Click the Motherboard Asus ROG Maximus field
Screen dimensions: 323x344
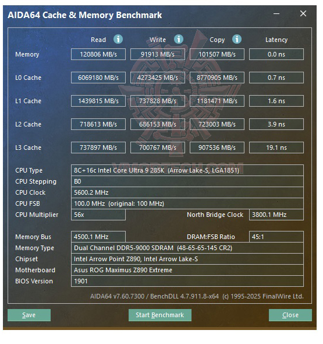pyautogui.click(x=187, y=270)
